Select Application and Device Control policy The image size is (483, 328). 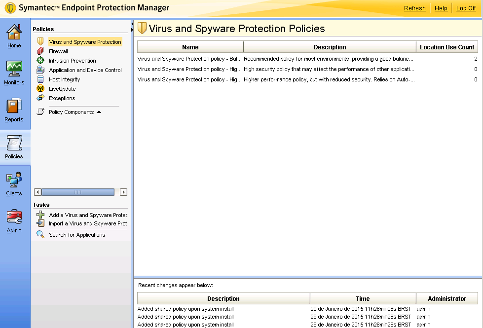85,70
